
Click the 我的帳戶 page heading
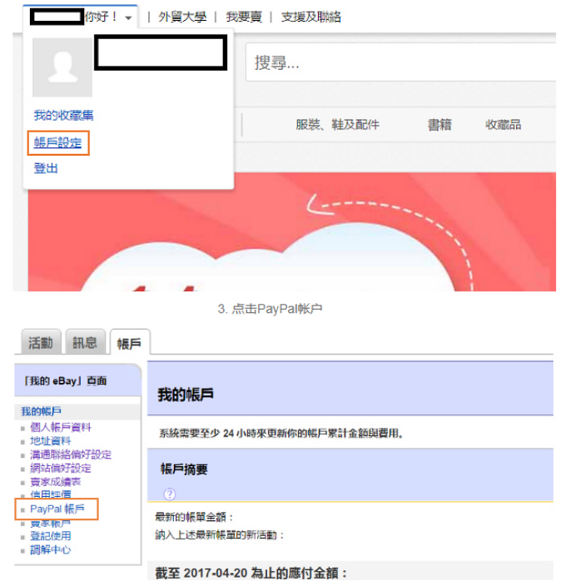coord(186,395)
